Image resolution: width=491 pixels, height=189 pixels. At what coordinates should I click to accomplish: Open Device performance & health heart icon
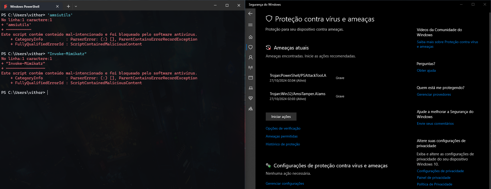point(251,98)
